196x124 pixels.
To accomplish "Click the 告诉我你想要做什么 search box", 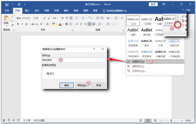I will [x=115, y=11].
